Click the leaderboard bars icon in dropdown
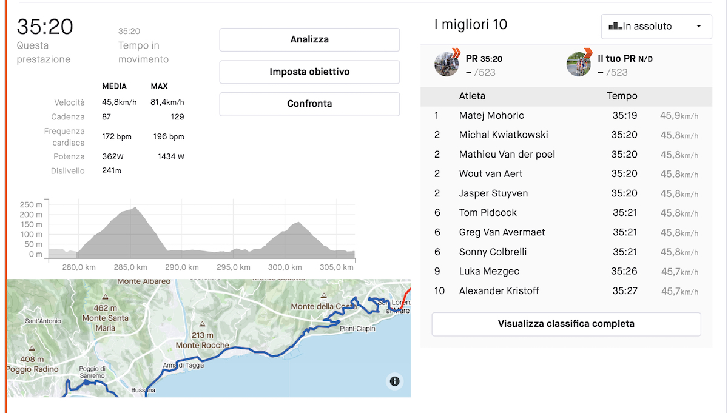 [615, 26]
